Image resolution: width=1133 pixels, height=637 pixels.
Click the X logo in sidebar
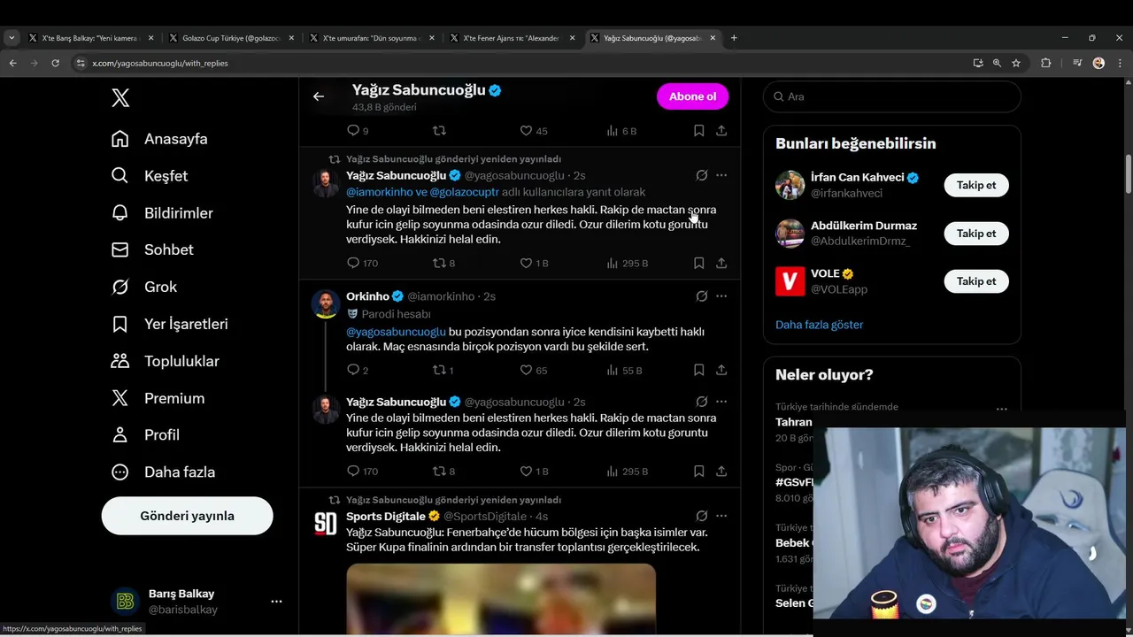(120, 98)
